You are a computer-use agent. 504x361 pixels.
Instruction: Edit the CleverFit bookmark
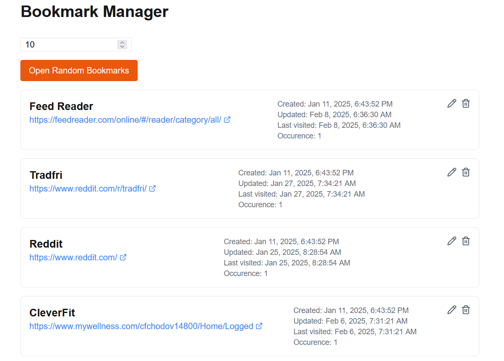pos(452,310)
